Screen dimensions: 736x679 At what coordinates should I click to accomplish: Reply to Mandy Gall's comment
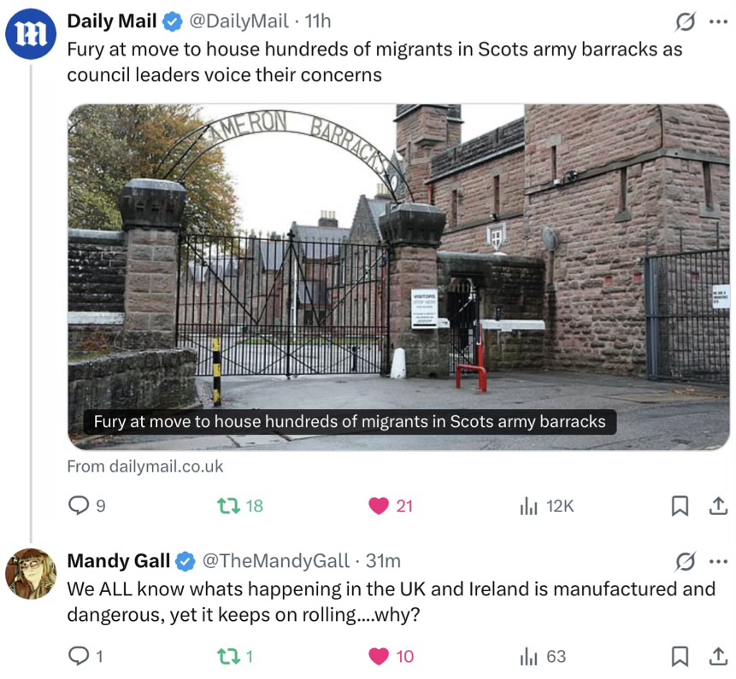pos(79,656)
